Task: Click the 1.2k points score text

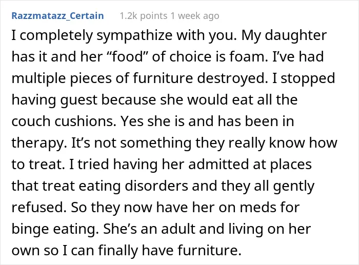Action: pyautogui.click(x=144, y=16)
